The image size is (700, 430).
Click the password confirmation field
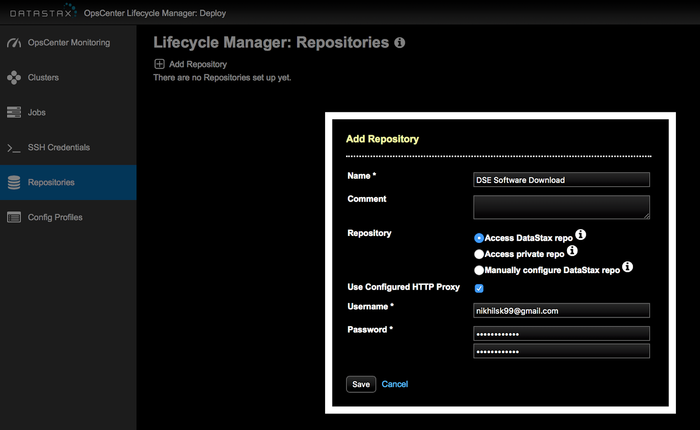[x=562, y=351]
